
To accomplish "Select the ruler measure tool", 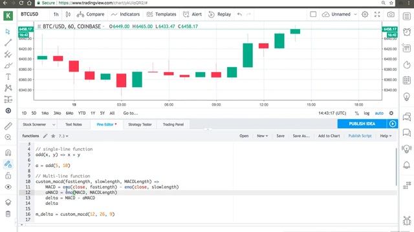I will coord(8,126).
